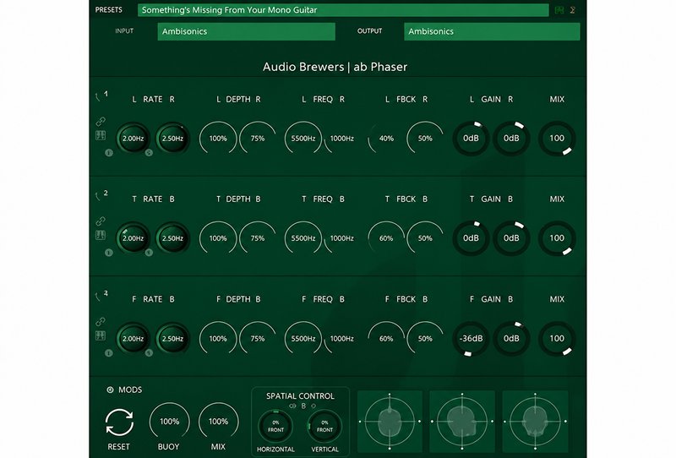Viewport: 676px width, 458px height.
Task: Click small round icon under T RATE knob
Action: pyautogui.click(x=109, y=253)
